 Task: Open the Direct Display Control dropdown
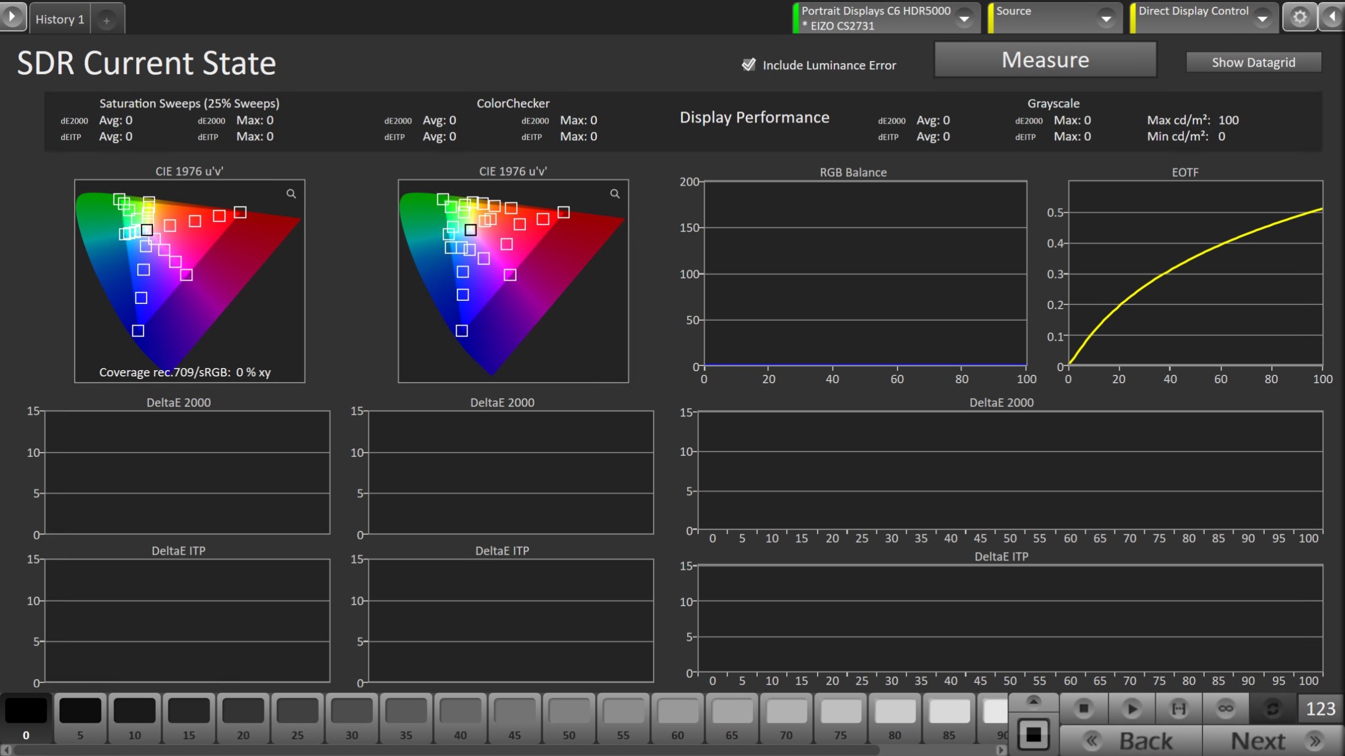tap(1262, 18)
